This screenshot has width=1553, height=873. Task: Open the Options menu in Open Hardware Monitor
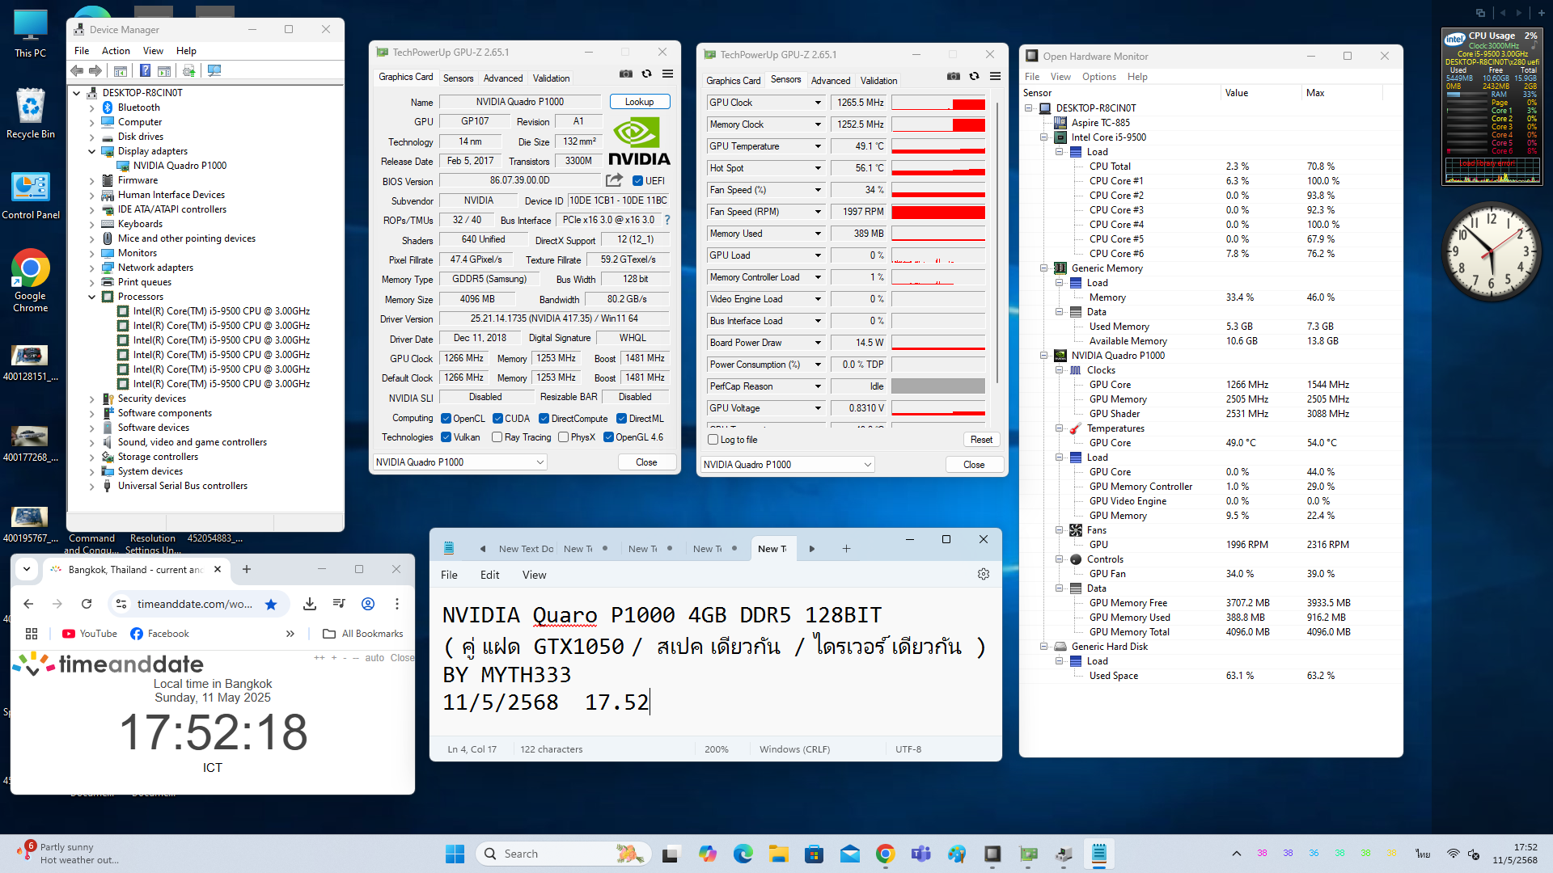click(x=1098, y=77)
